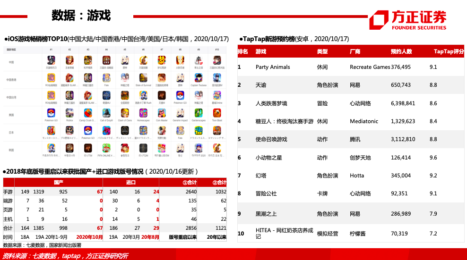Select the 幻塔 game name

click(x=261, y=176)
